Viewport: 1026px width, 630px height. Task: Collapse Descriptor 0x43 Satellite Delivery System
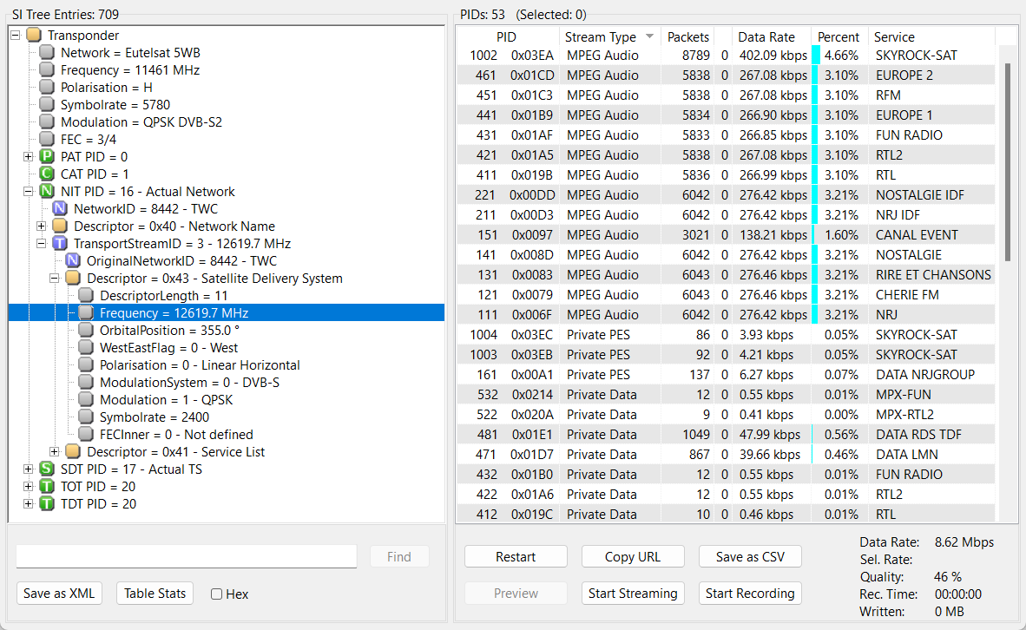click(x=55, y=278)
